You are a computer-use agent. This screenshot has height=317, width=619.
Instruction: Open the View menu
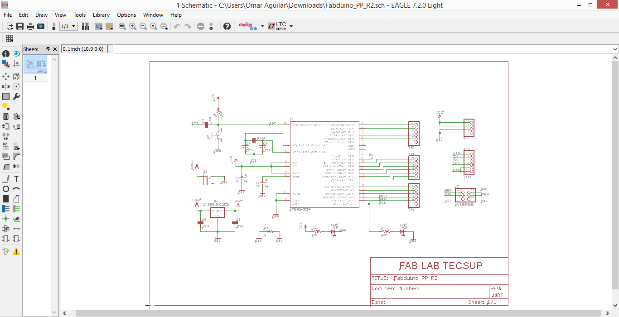tap(60, 15)
